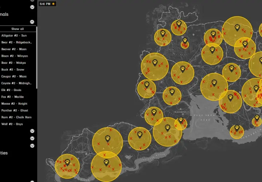
Task: Click the sidebar vertical scrollbar
Action: point(37,58)
